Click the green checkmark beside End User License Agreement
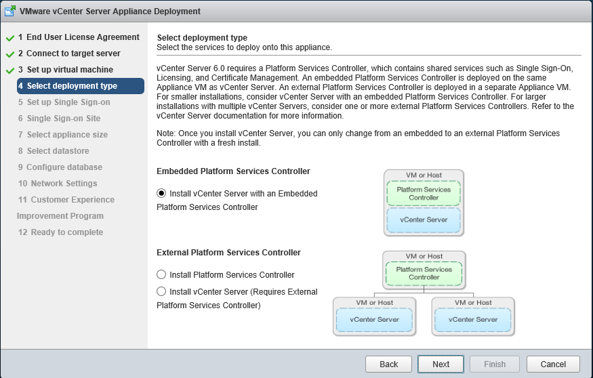 [x=9, y=38]
